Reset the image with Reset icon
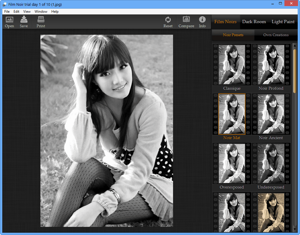This screenshot has height=235, width=300. click(168, 20)
